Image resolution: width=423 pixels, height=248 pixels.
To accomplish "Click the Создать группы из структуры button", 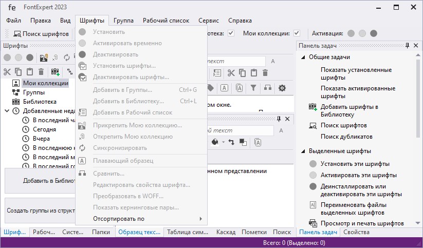I will (x=40, y=211).
